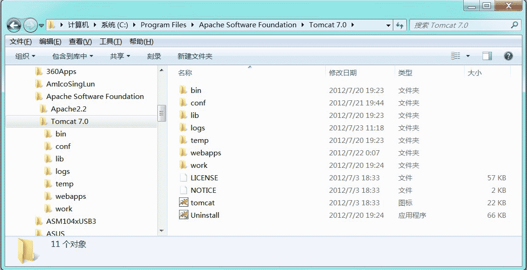Open the 编辑(E) menu

click(50, 42)
